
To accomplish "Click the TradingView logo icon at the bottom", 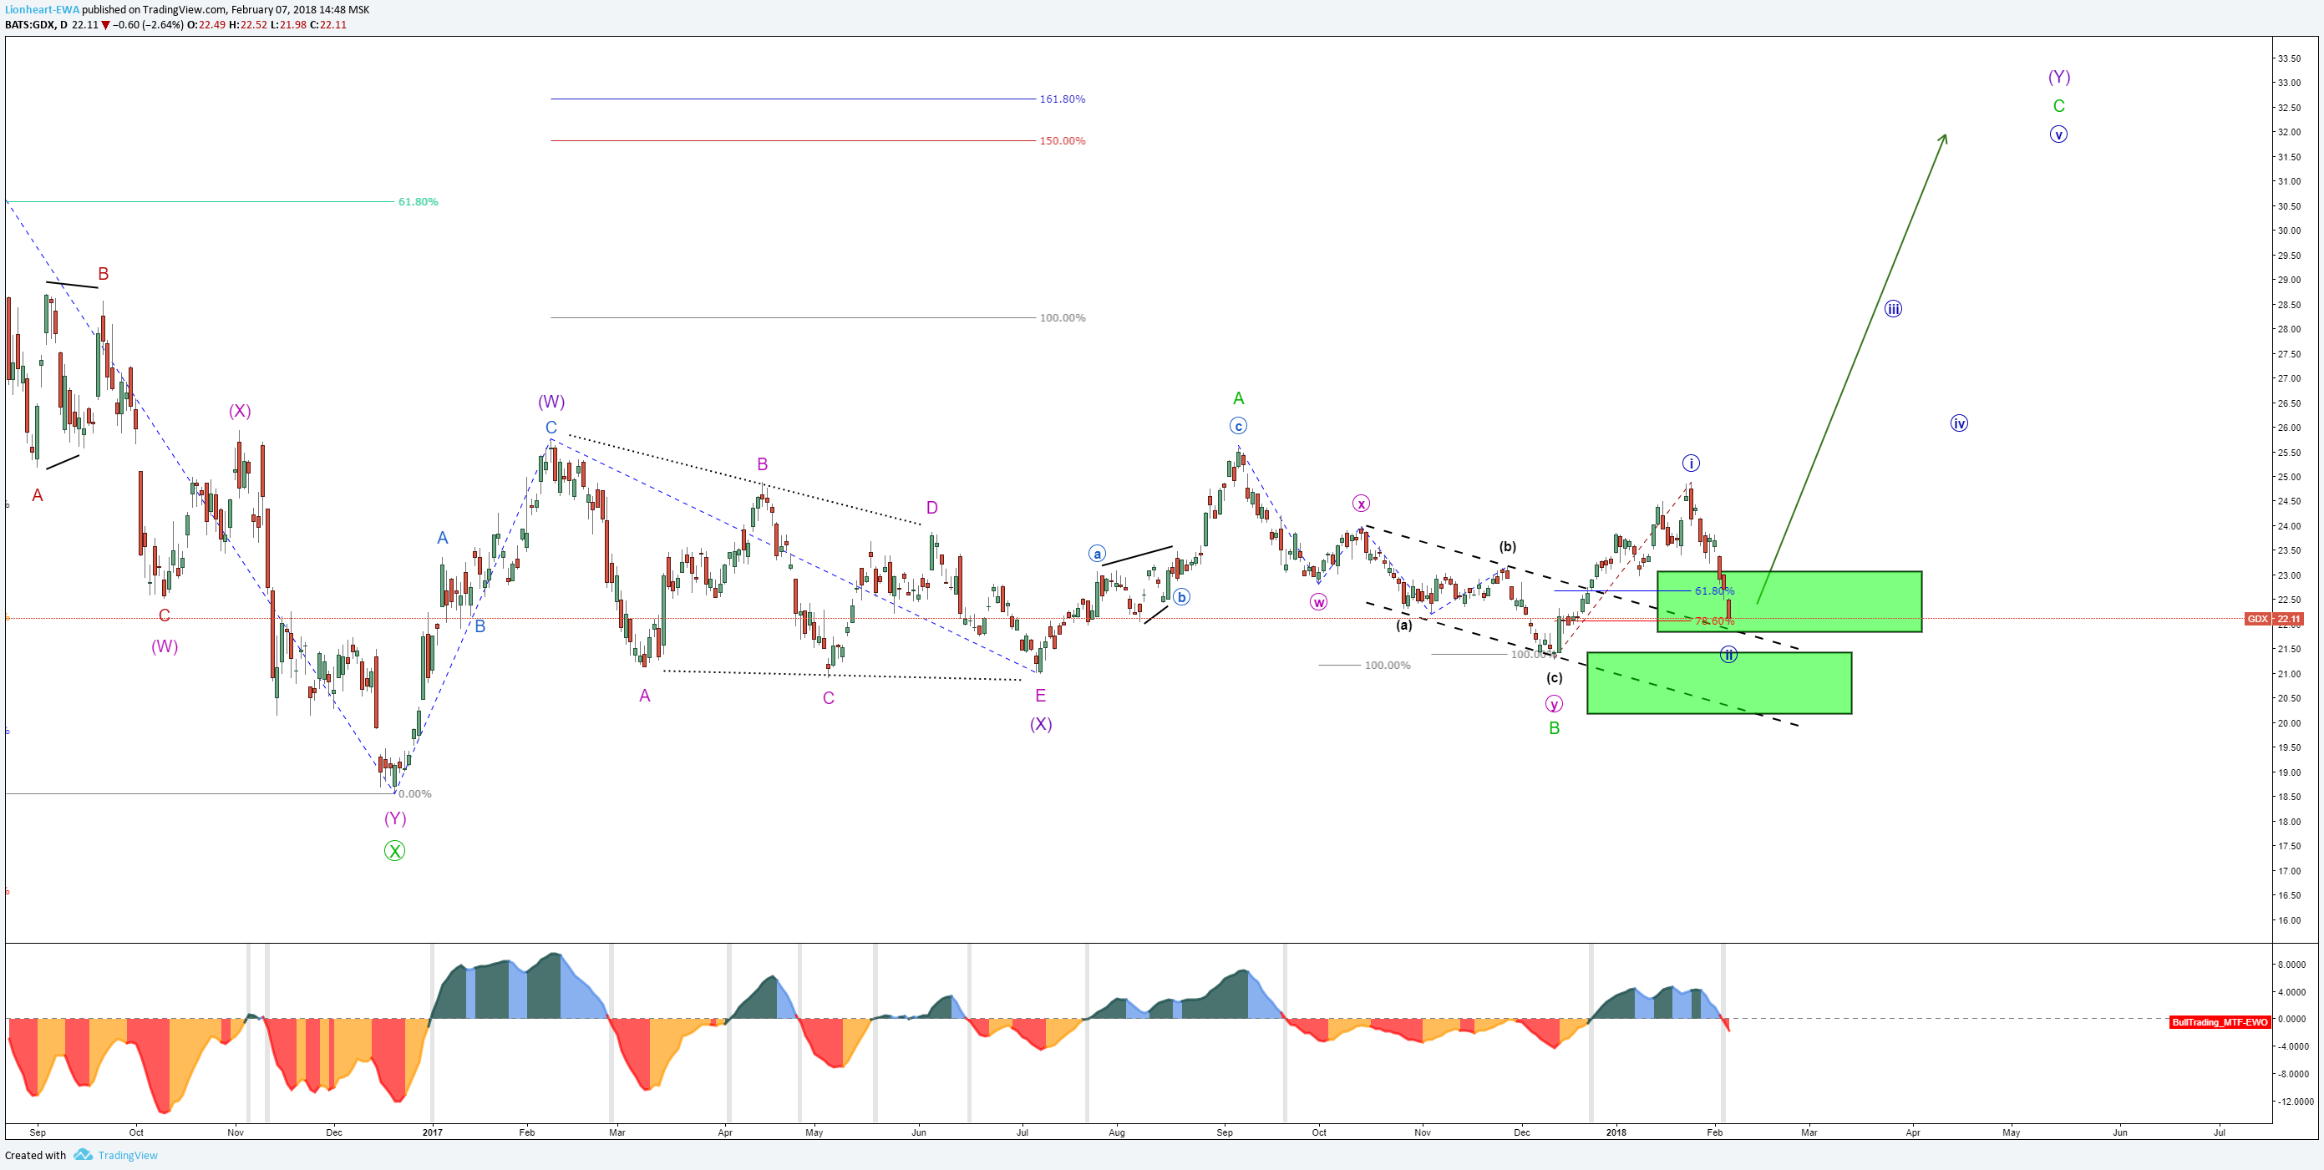I will tap(83, 1155).
